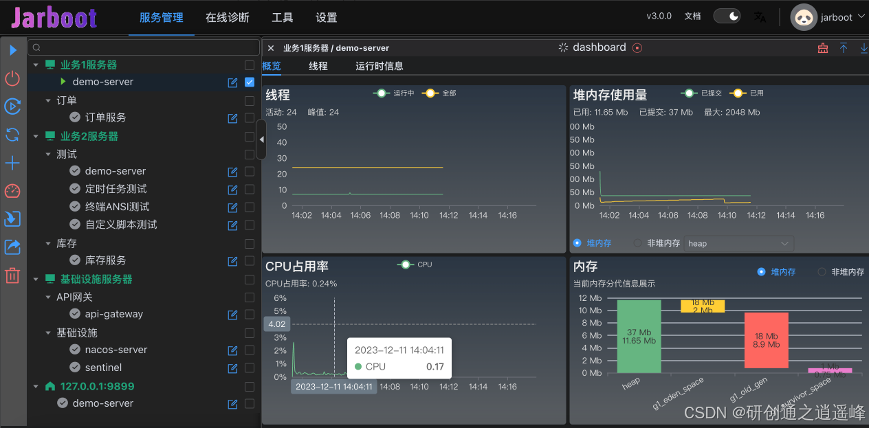Click the refresh list sync icon
This screenshot has height=428, width=869.
pyautogui.click(x=12, y=135)
